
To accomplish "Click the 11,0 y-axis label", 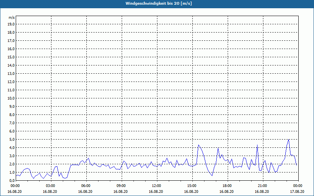I will coord(11,90).
